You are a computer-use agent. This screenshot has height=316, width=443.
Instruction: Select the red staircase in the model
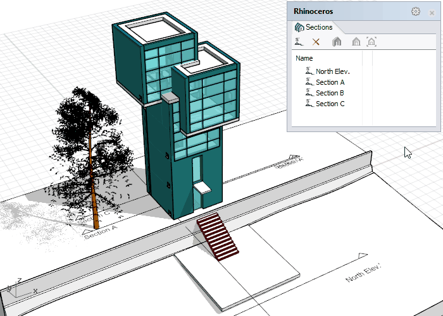pos(218,236)
